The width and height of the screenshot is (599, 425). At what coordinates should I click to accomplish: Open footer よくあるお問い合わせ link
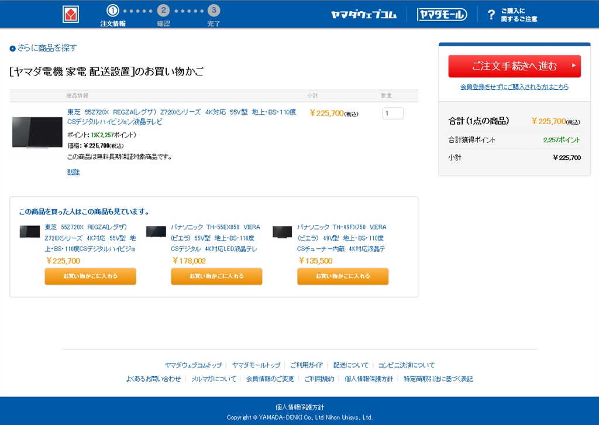(153, 379)
